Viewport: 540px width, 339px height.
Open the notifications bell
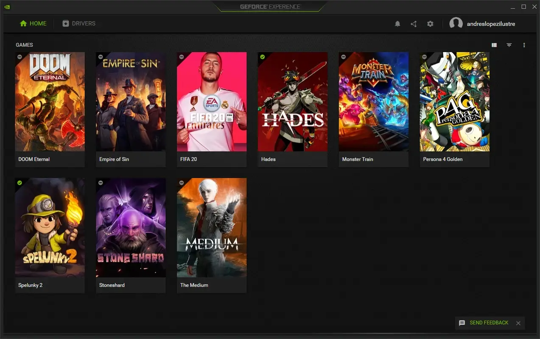(397, 24)
